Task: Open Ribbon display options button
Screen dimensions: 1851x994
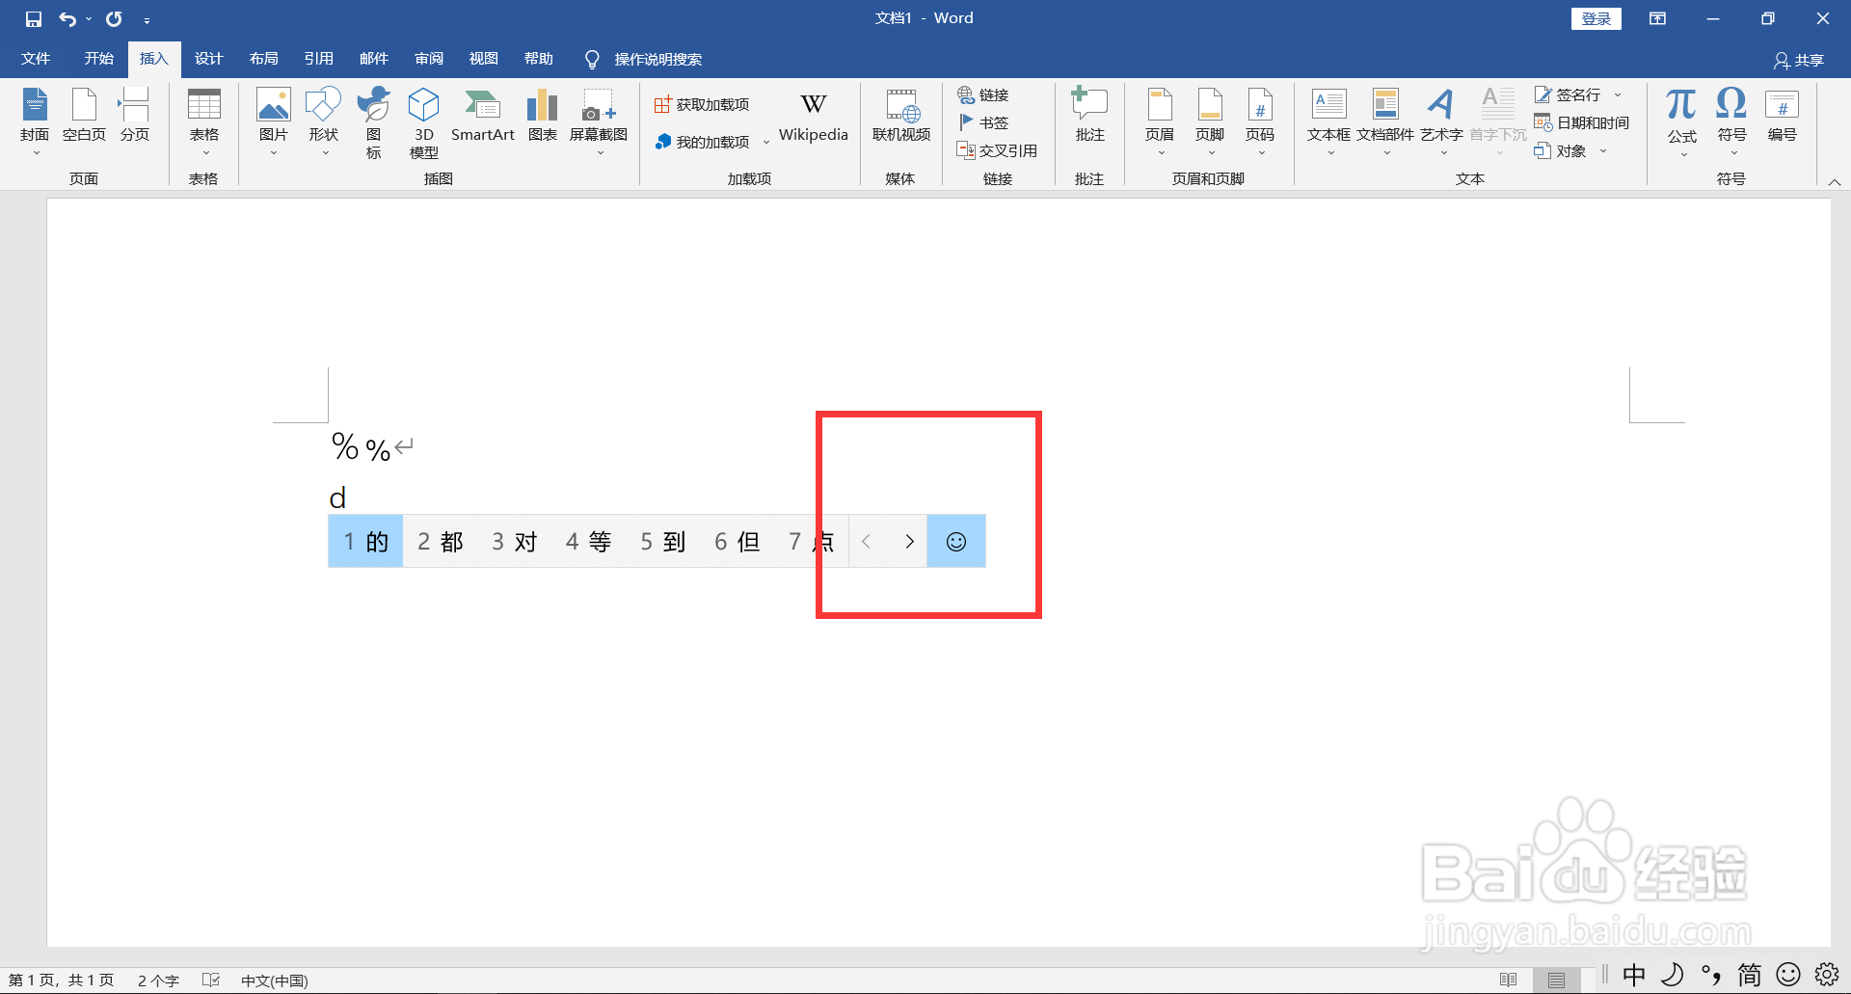Action: [x=1658, y=18]
